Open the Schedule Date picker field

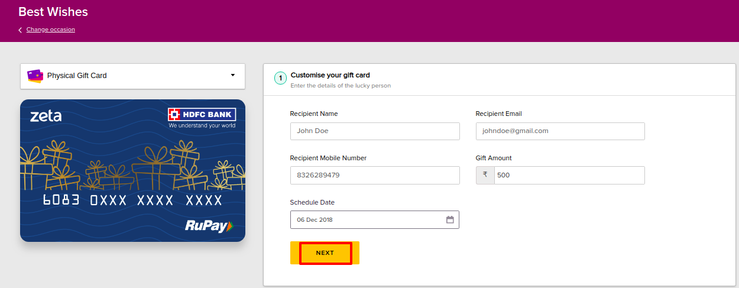point(374,219)
